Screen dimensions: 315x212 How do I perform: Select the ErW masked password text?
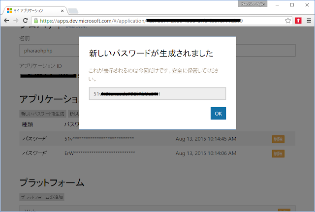click(x=99, y=153)
